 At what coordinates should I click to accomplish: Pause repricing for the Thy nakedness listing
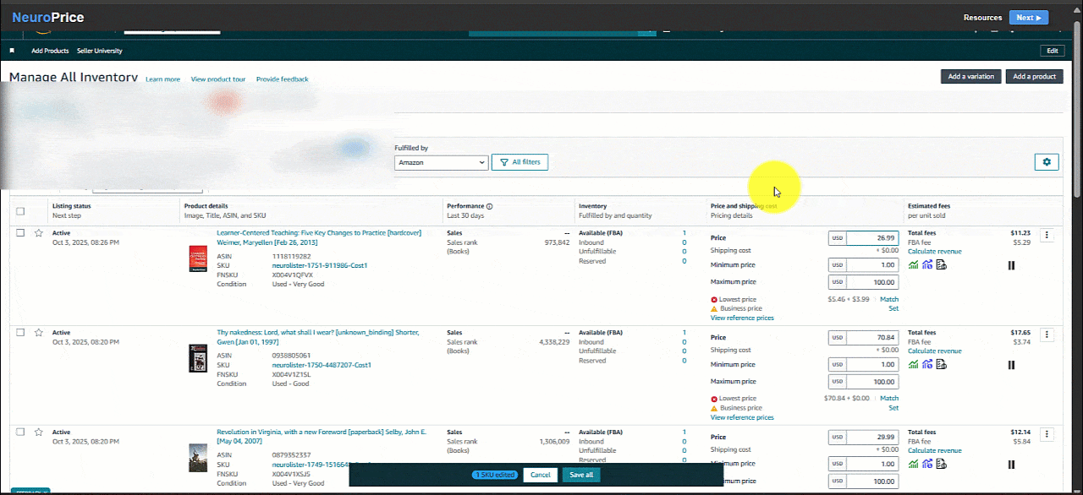(1011, 365)
